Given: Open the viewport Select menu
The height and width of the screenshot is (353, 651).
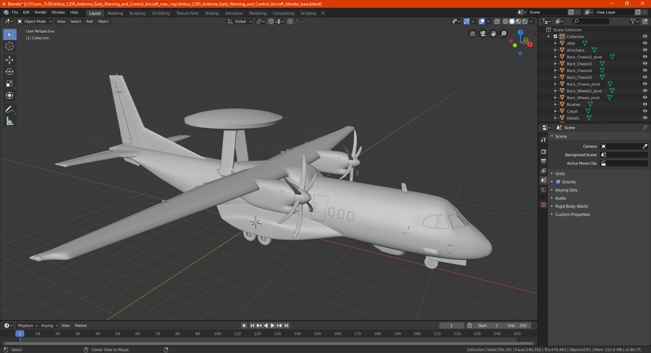Looking at the screenshot, I should (76, 21).
